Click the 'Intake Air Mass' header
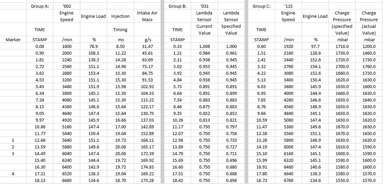Viewport: 387px width, 190px height. pyautogui.click(x=147, y=16)
